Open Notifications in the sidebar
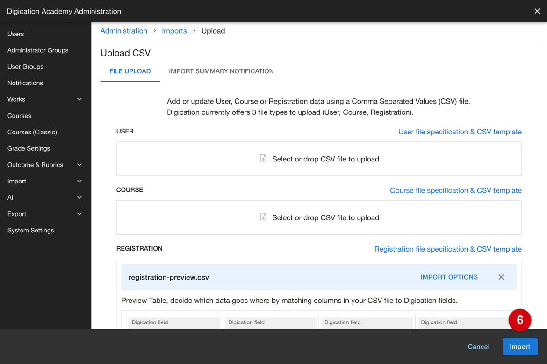Screen dimensions: 547x364 [25, 83]
